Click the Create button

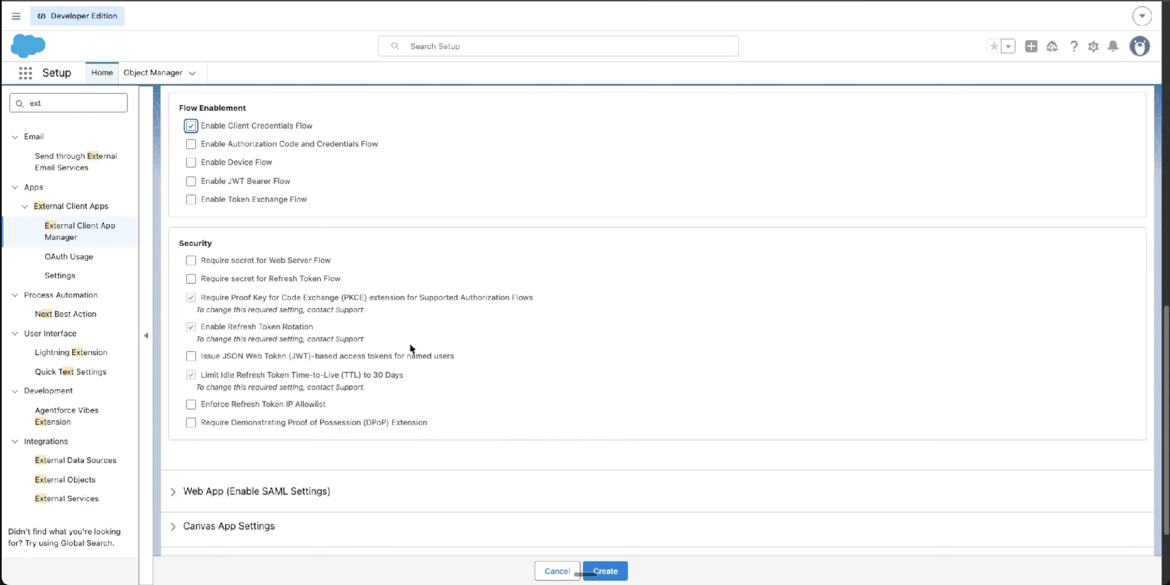605,571
